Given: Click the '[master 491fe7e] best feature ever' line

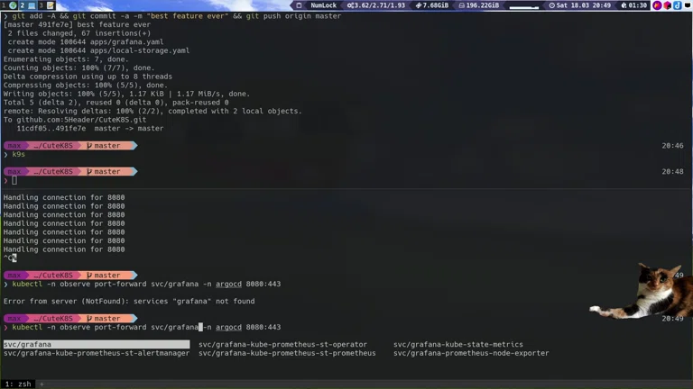Looking at the screenshot, I should tap(77, 24).
